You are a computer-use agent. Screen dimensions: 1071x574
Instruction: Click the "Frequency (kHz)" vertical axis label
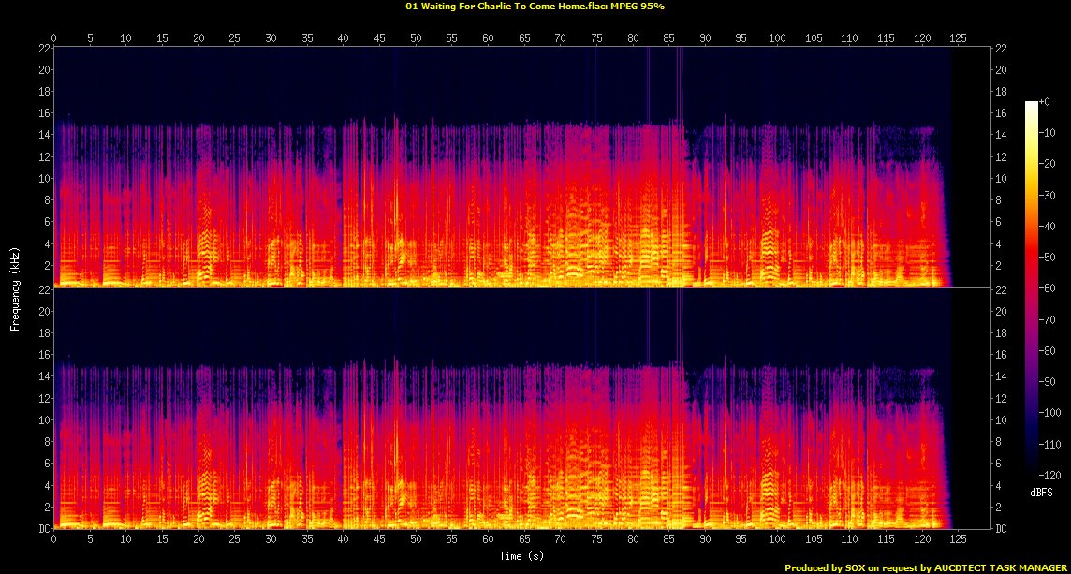pyautogui.click(x=15, y=287)
